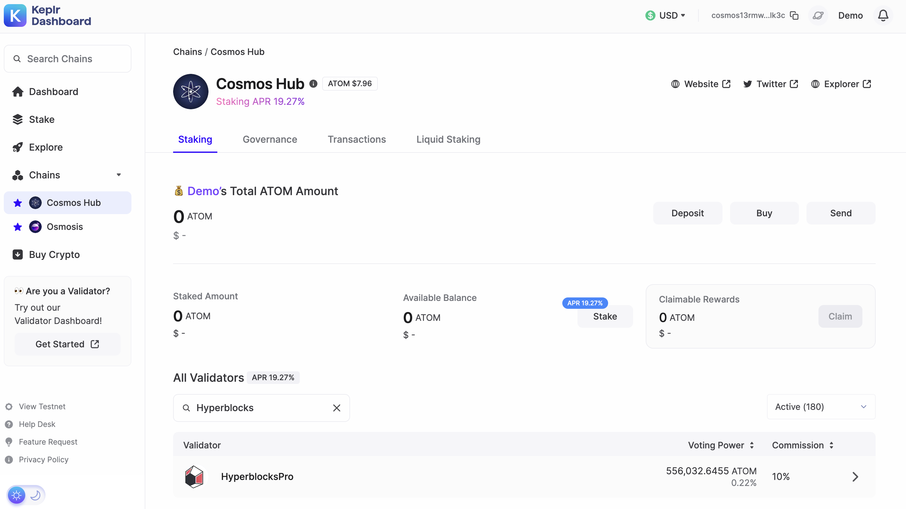Click the Cosmos Hub info icon

(x=313, y=84)
